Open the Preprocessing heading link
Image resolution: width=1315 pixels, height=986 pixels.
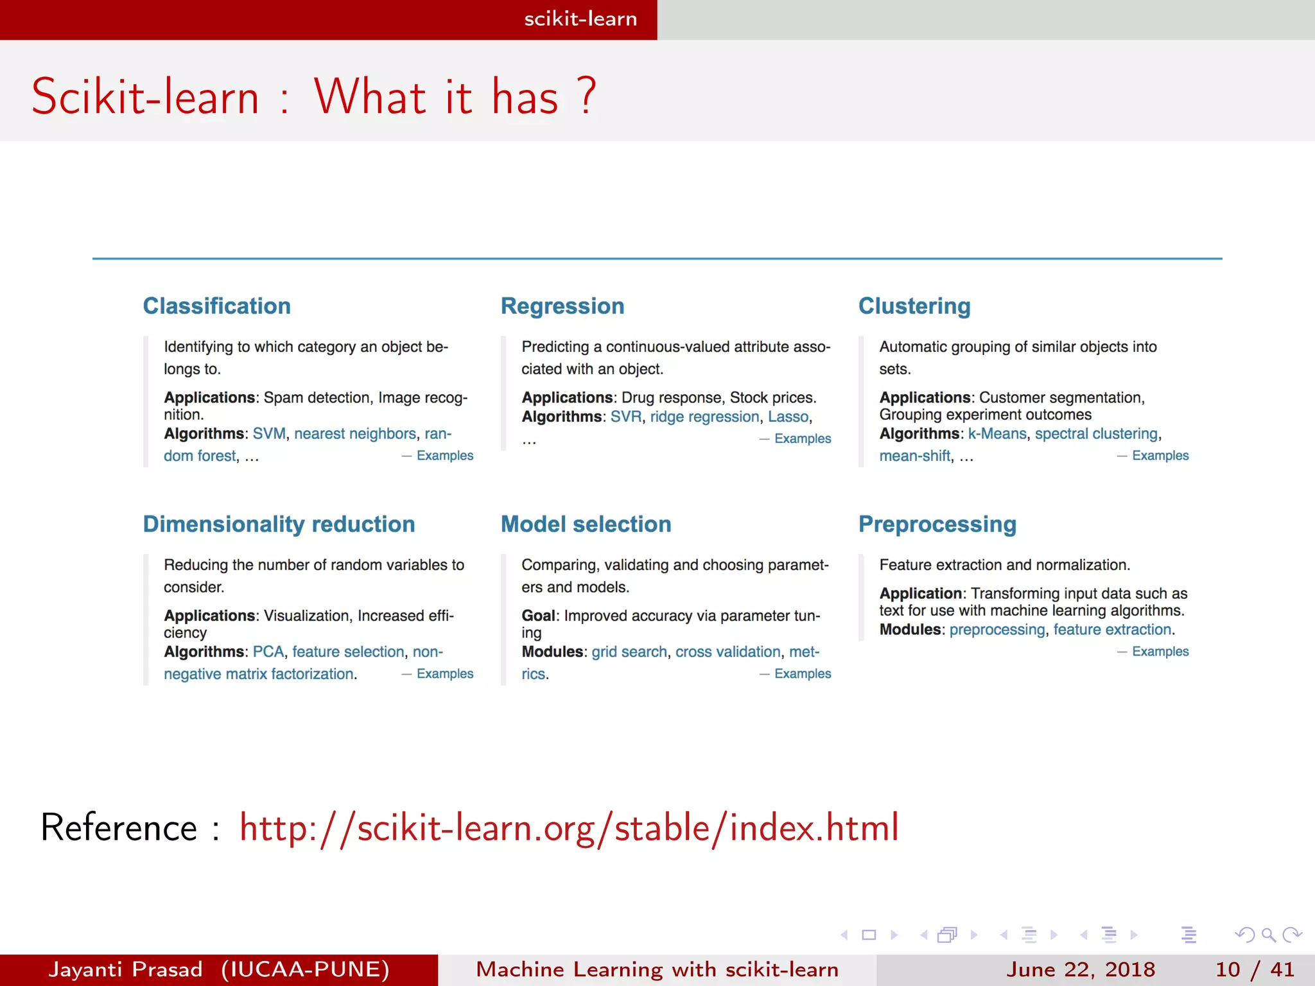tap(937, 524)
